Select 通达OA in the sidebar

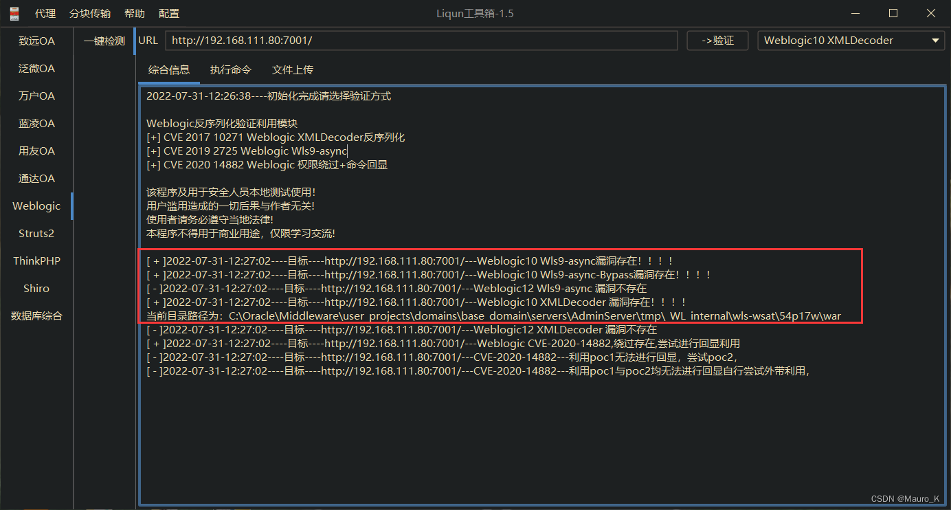[36, 179]
